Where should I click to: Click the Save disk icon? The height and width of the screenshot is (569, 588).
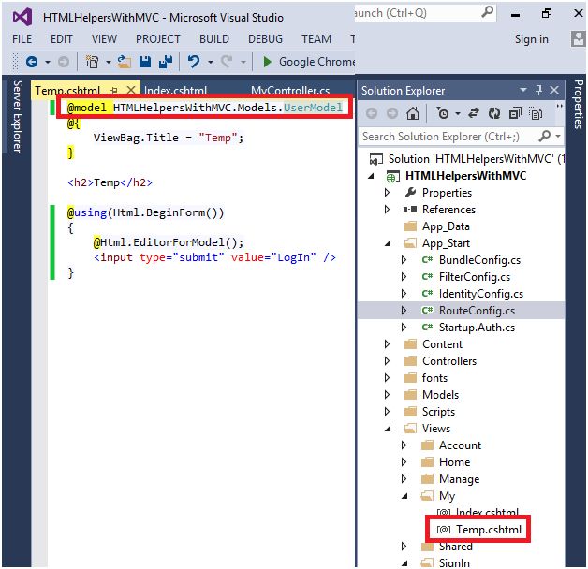pyautogui.click(x=145, y=62)
